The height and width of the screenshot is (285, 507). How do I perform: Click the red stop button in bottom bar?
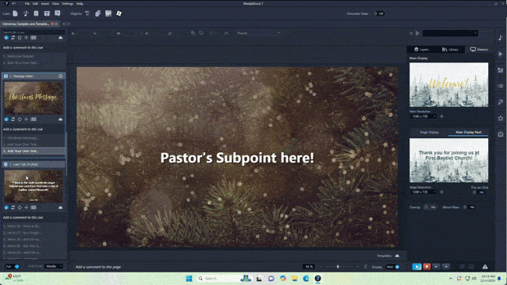tap(427, 266)
